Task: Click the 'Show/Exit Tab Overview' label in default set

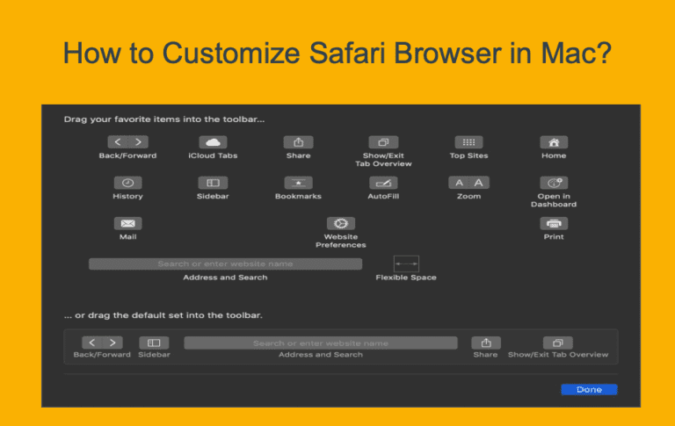Action: 558,355
